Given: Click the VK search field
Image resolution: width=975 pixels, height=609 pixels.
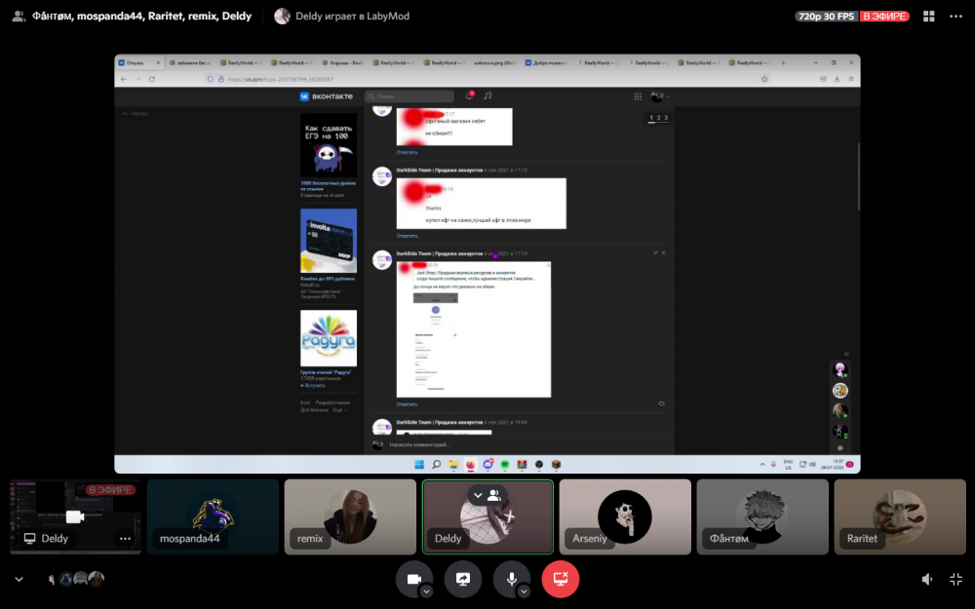Looking at the screenshot, I should coord(409,96).
